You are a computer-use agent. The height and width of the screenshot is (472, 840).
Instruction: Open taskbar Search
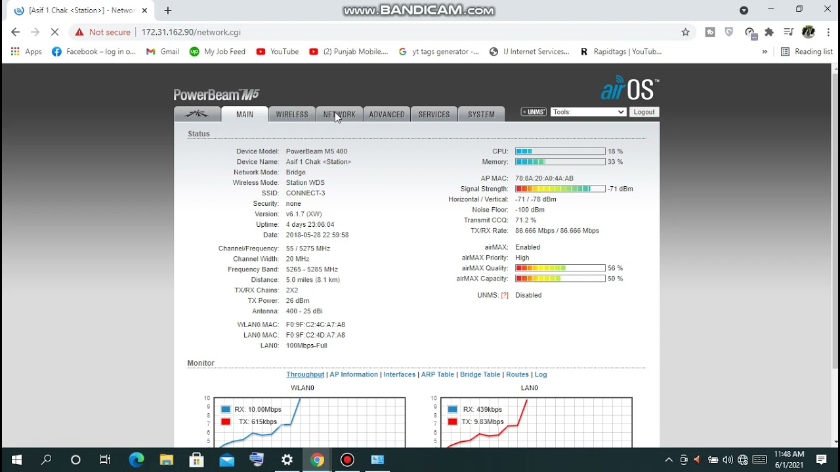pyautogui.click(x=46, y=460)
